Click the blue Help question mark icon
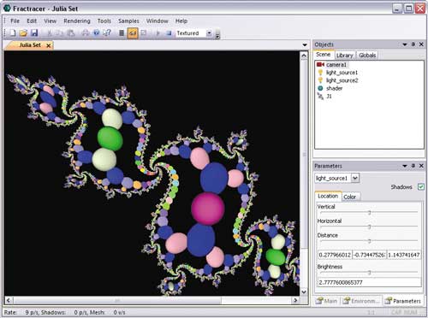 point(96,33)
